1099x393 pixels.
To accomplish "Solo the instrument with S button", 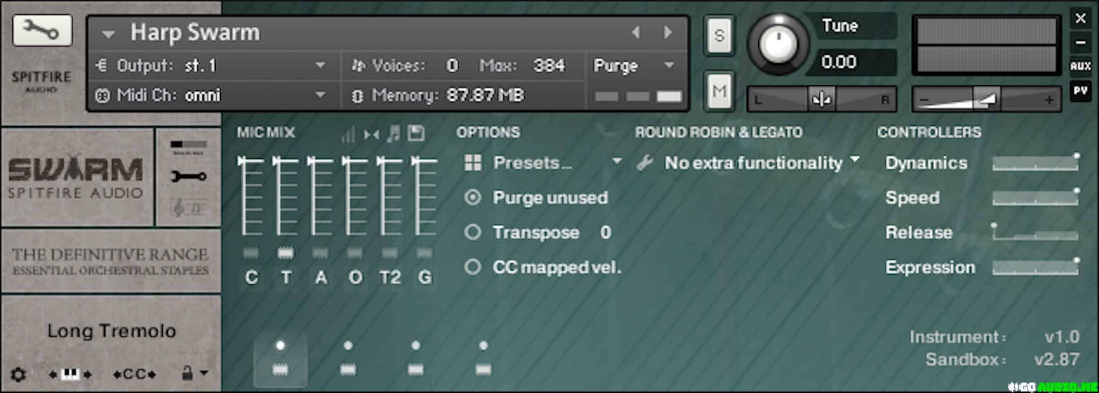I will tap(719, 36).
